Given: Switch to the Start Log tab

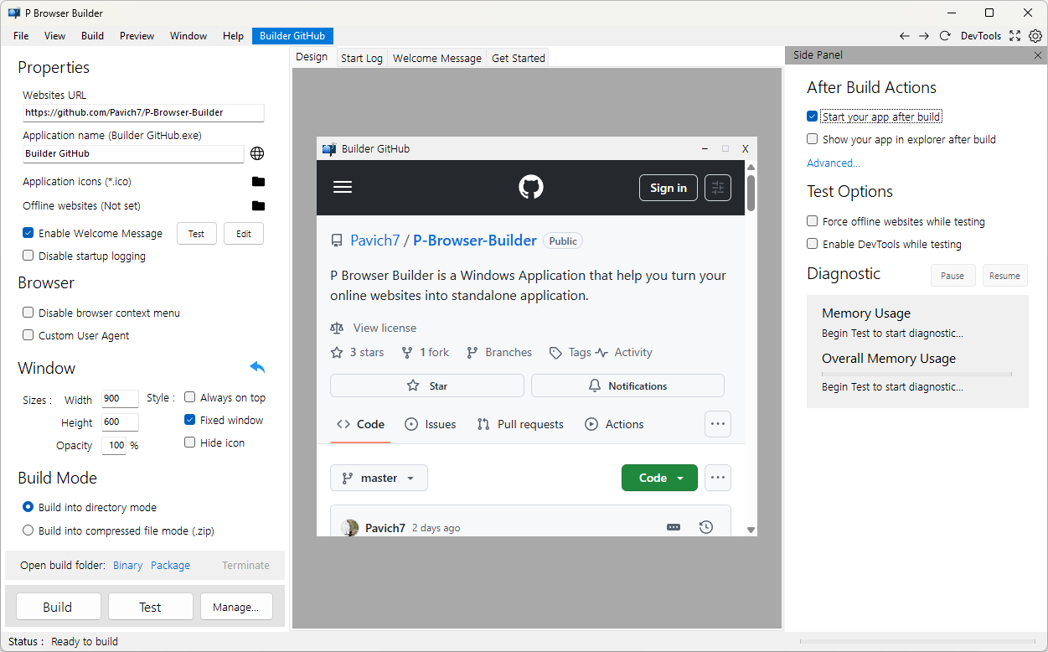Looking at the screenshot, I should (x=362, y=58).
